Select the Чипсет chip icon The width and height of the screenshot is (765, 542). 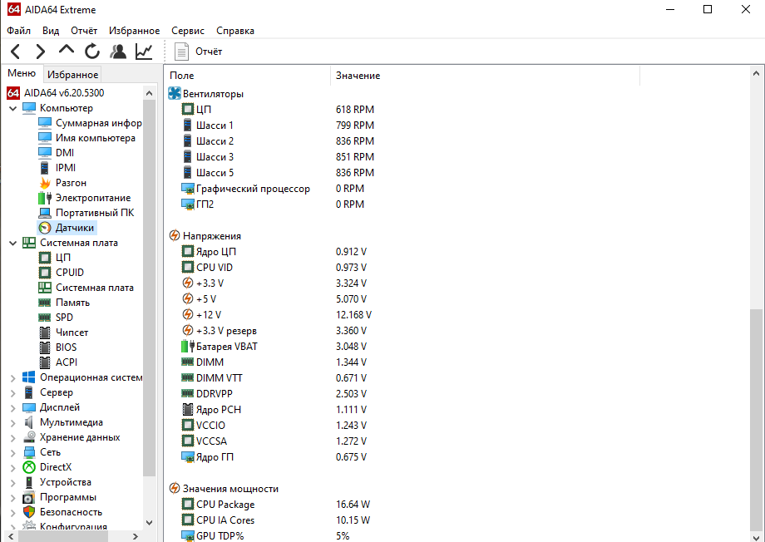click(x=45, y=333)
